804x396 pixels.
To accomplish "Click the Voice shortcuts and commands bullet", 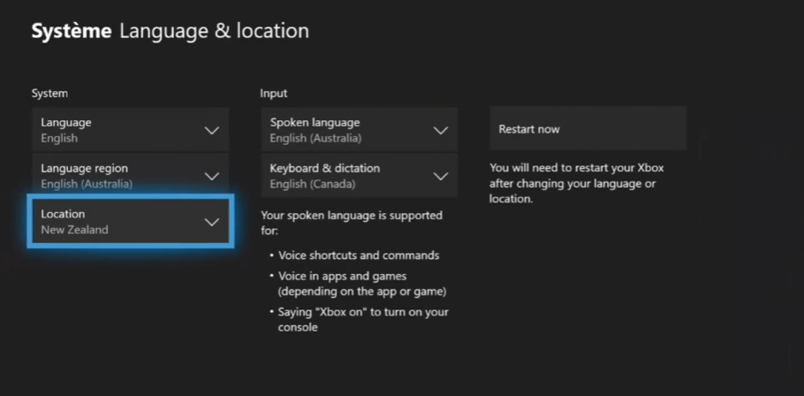I will (358, 255).
